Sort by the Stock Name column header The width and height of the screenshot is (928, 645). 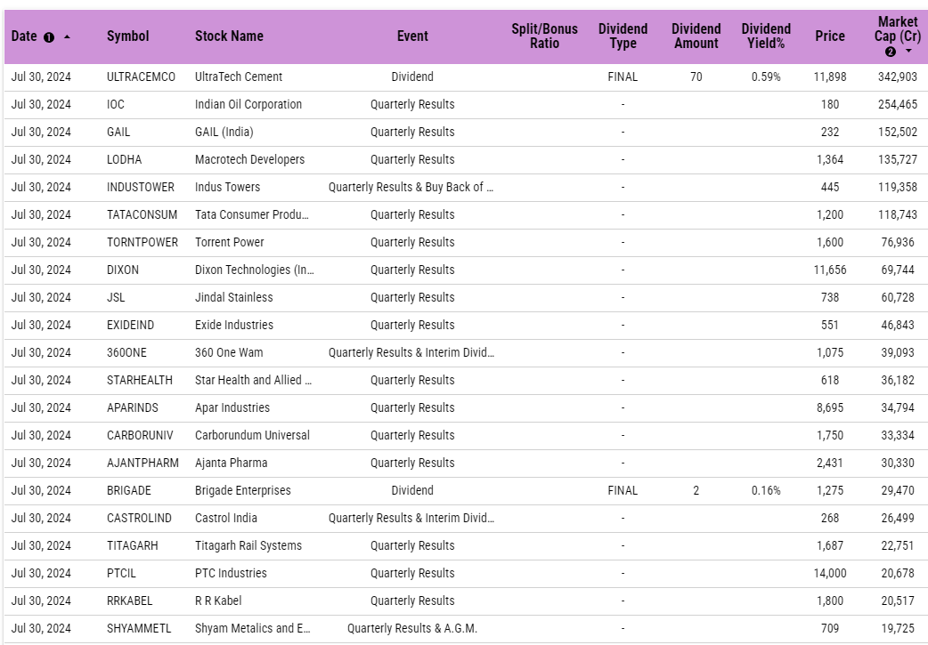(229, 36)
